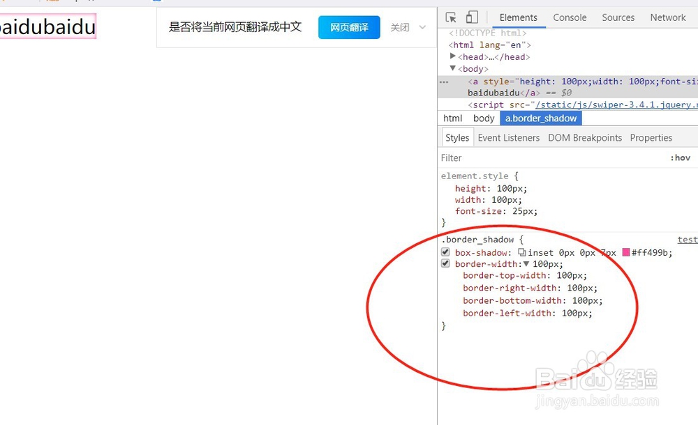Screen dimensions: 698x425
Task: Select a.border_shadow in the breadcrumb
Action: click(541, 118)
